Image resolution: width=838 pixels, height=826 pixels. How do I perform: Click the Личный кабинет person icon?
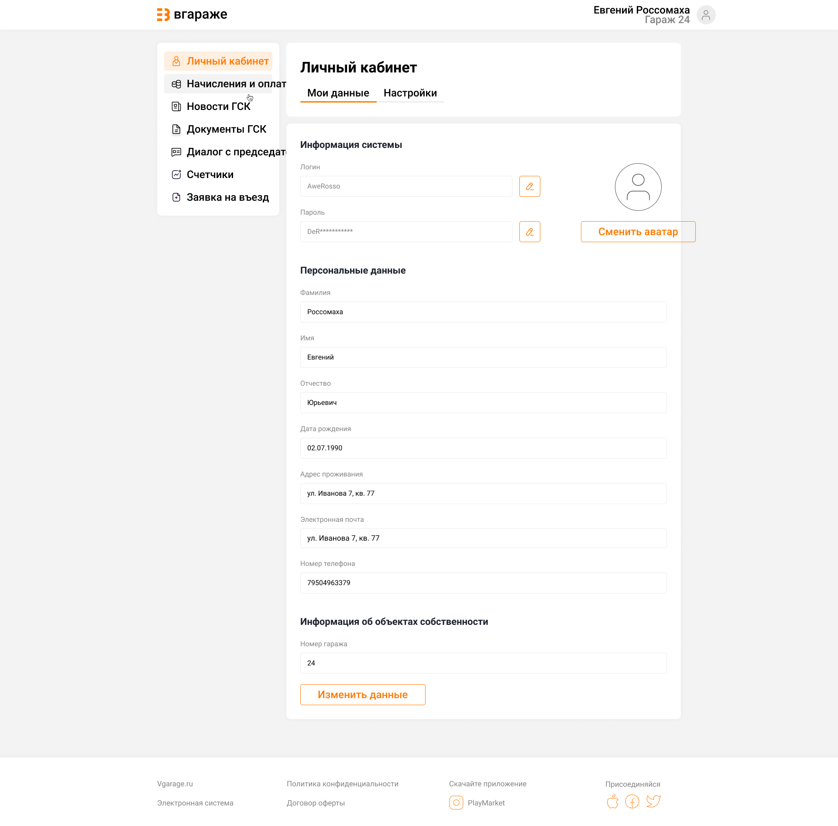click(176, 61)
